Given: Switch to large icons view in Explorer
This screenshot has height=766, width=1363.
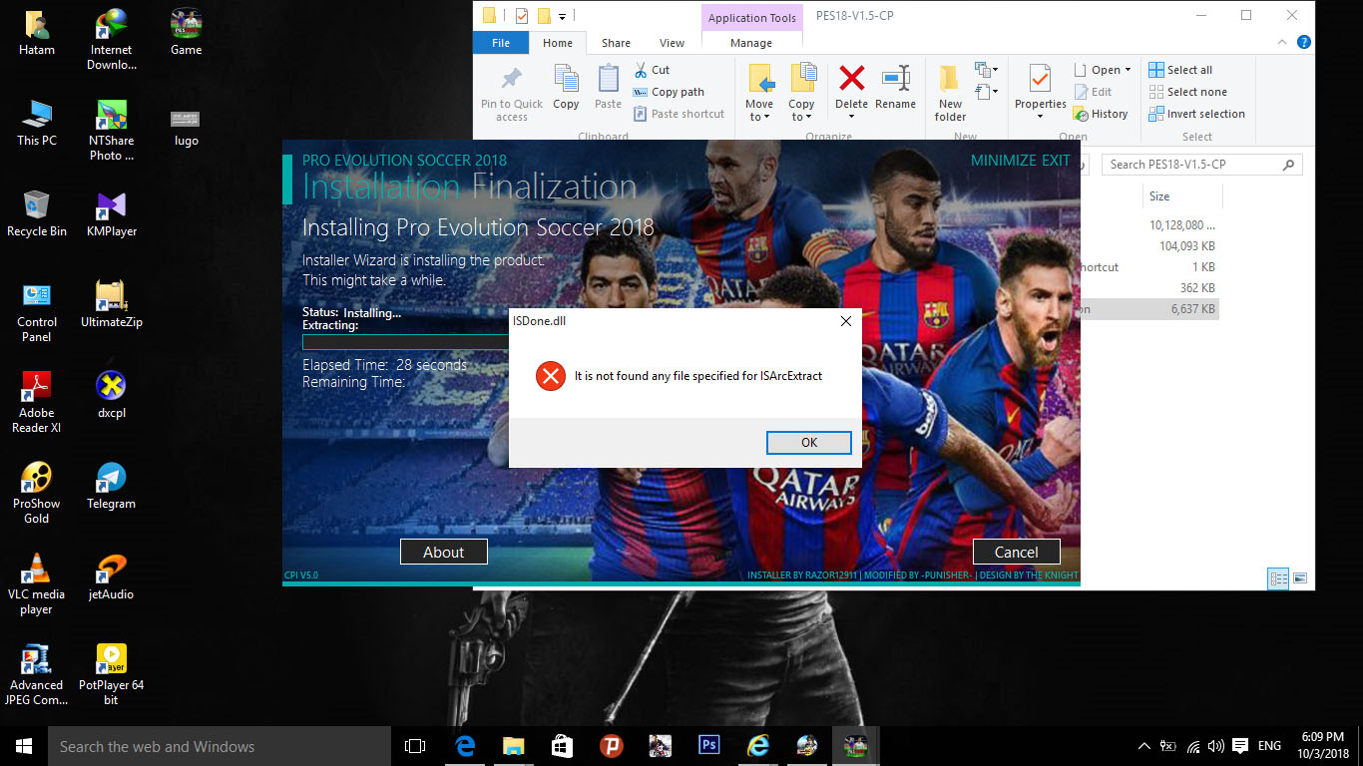Looking at the screenshot, I should (x=1300, y=578).
